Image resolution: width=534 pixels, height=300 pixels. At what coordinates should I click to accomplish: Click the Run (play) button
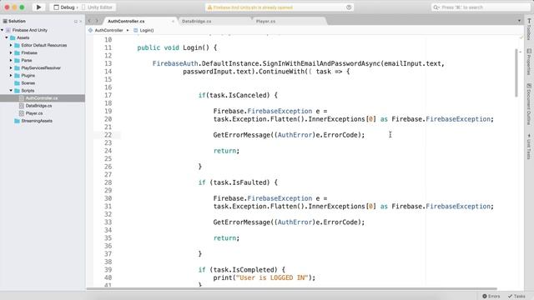tap(38, 7)
